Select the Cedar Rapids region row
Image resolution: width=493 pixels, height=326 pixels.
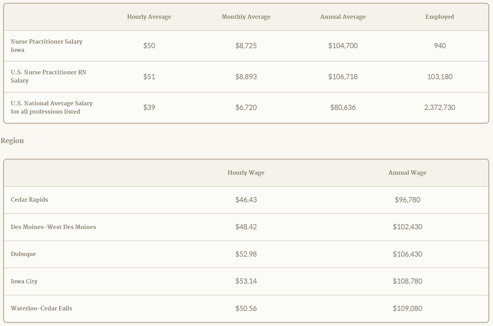246,200
